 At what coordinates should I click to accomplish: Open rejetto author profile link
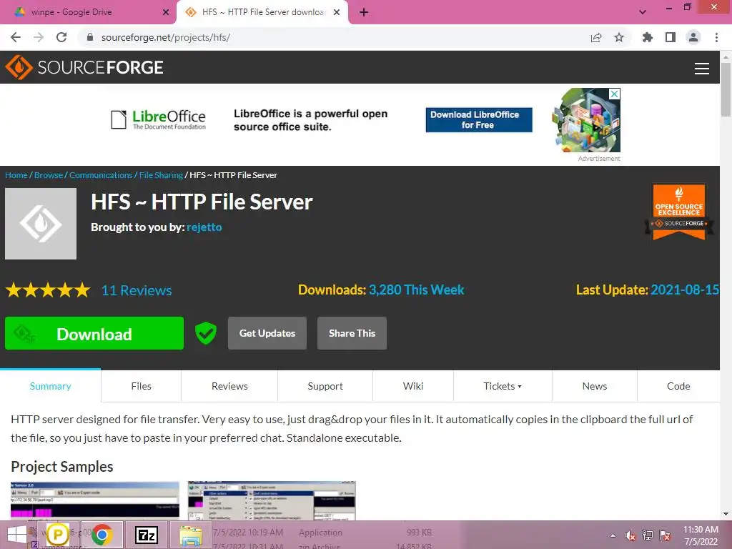coord(204,227)
